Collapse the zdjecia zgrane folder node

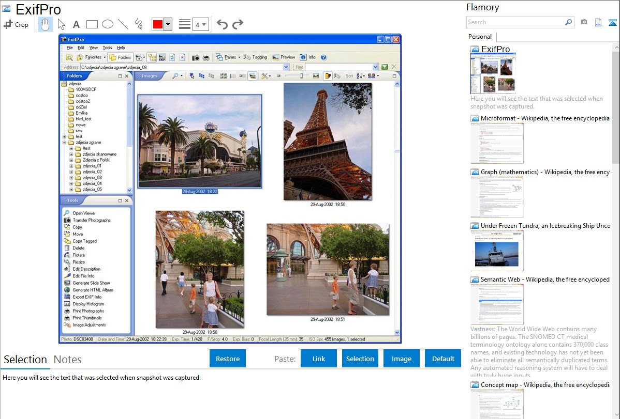pos(65,143)
